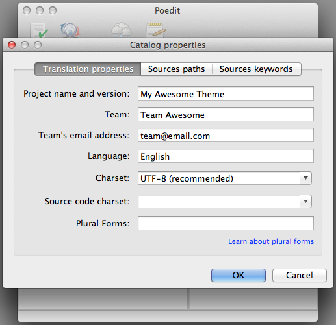Click the Language field showing English
Viewport: 336px width, 325px height.
[226, 156]
